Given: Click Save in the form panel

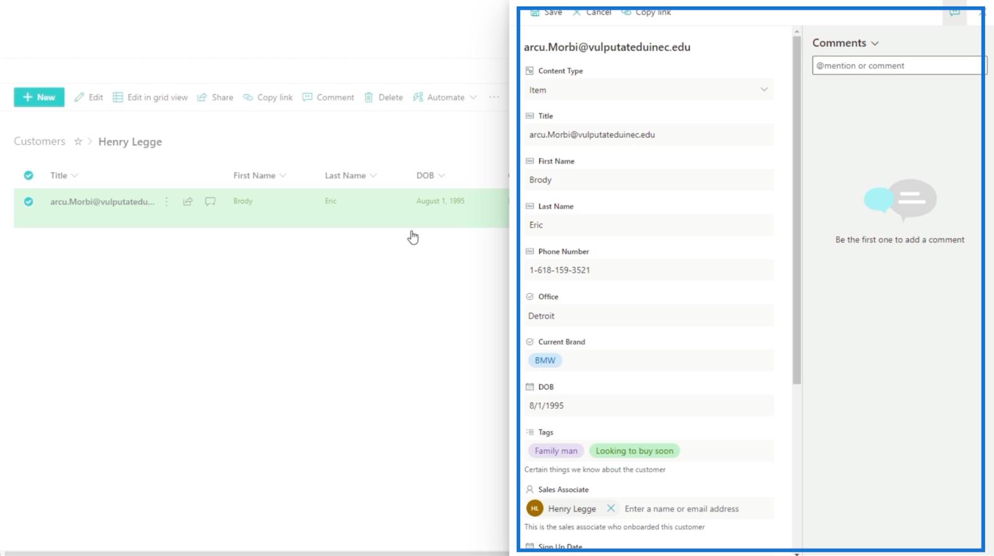Looking at the screenshot, I should pos(546,12).
